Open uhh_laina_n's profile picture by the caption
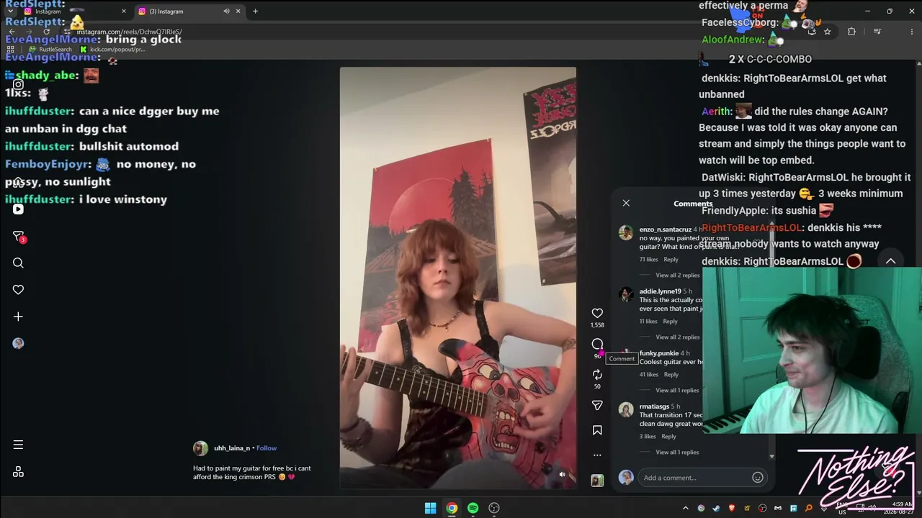The height and width of the screenshot is (518, 922). pyautogui.click(x=200, y=448)
